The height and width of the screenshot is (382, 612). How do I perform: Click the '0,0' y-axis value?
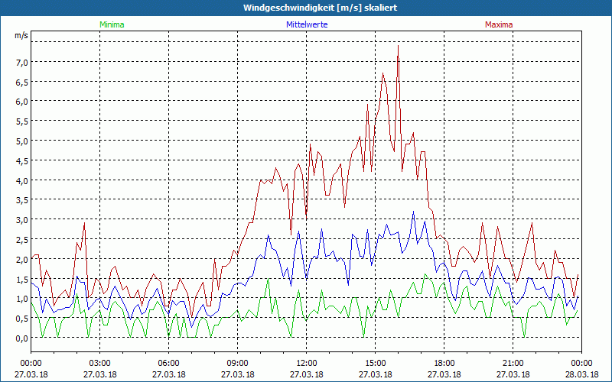click(x=21, y=338)
